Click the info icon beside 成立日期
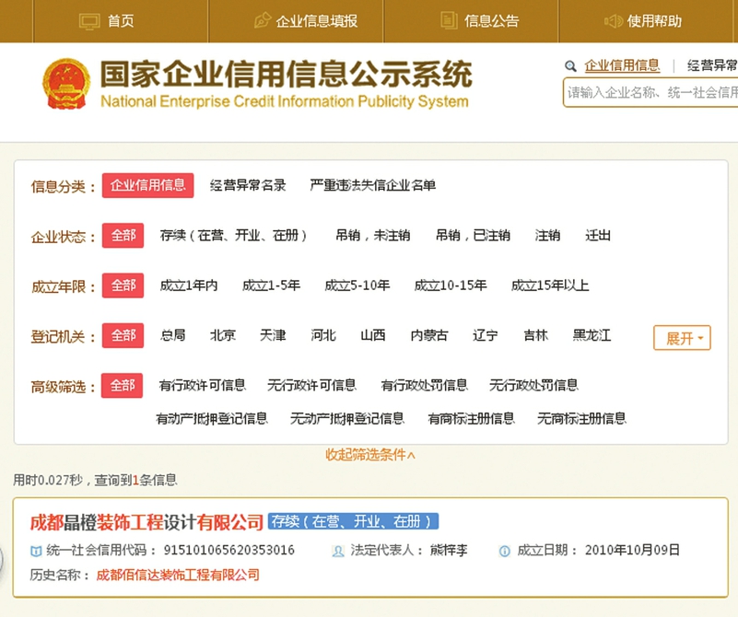This screenshot has height=617, width=738. 504,551
